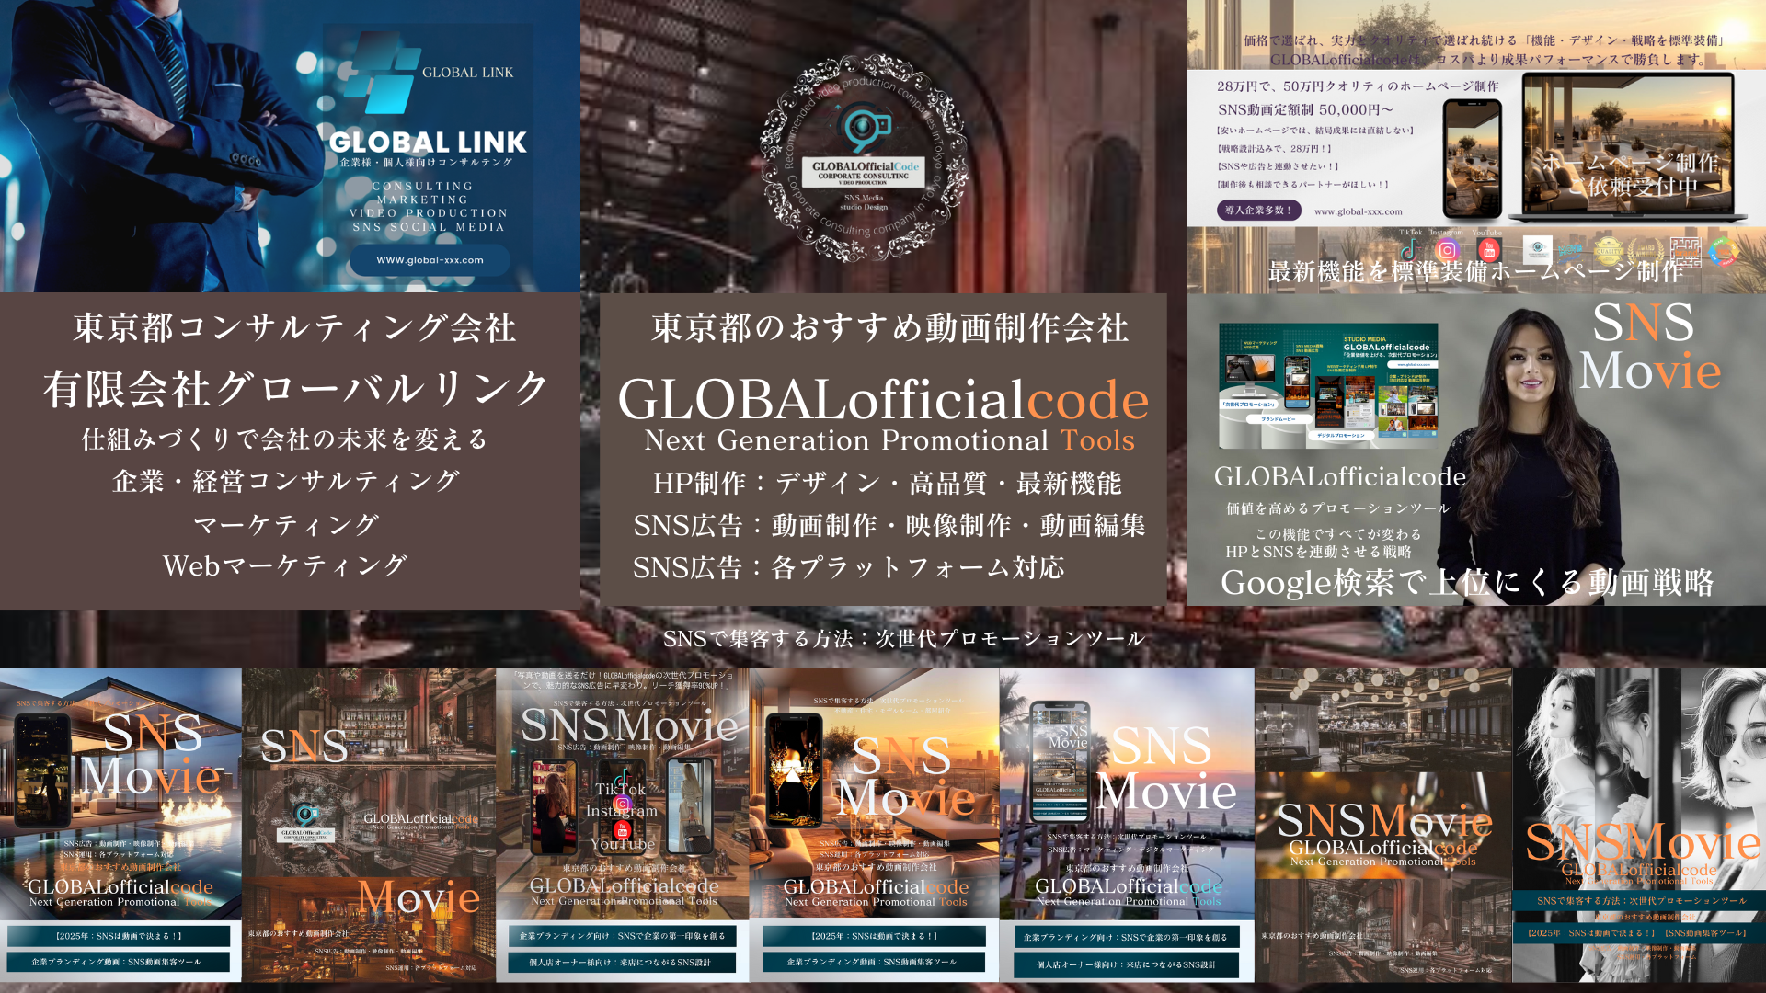Click the Instagram icon in the three-phones poster
Screen dimensions: 1766x993
[x=622, y=804]
